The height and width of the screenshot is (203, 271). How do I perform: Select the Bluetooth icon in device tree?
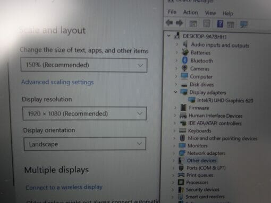pos(185,60)
